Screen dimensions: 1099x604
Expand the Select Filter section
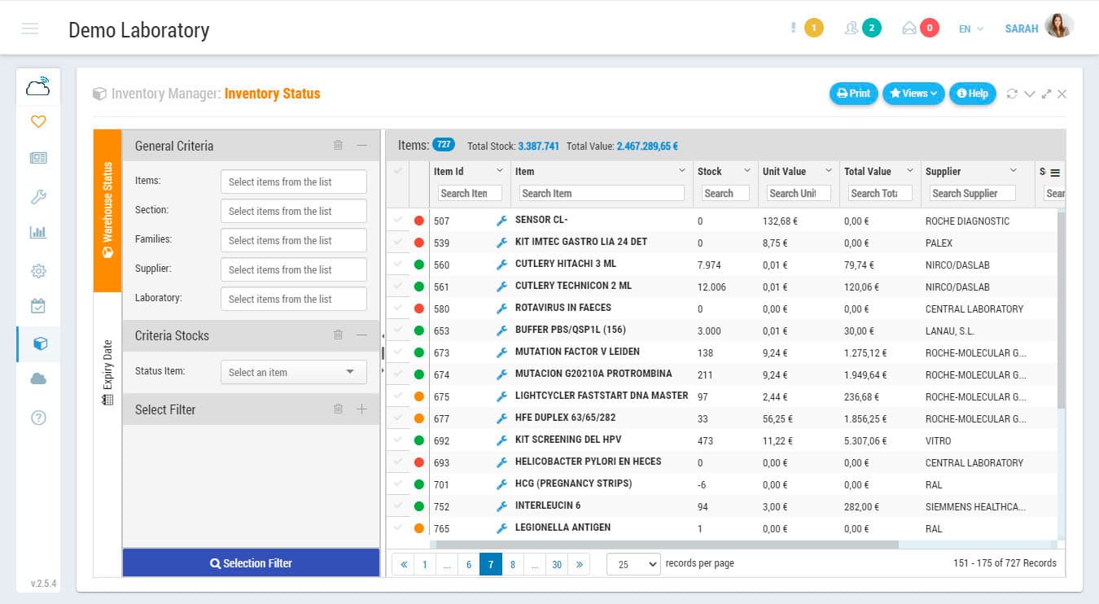point(362,409)
